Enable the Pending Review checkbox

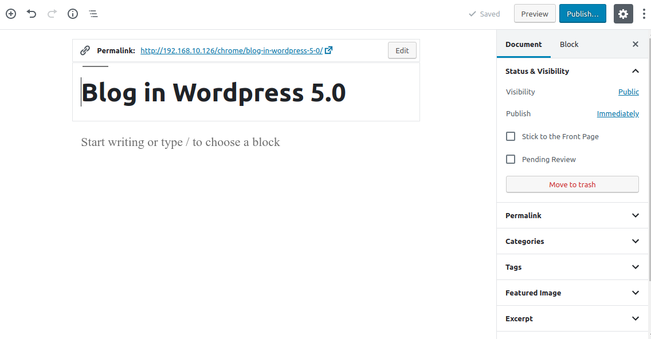click(x=511, y=159)
